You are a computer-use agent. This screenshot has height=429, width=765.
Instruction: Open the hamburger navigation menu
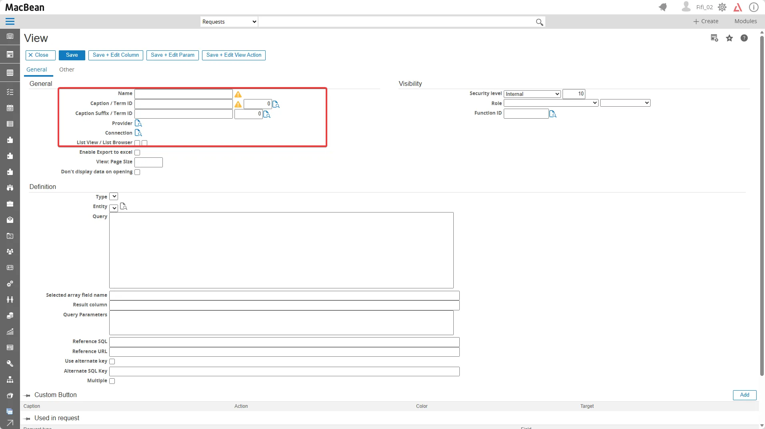coord(10,22)
